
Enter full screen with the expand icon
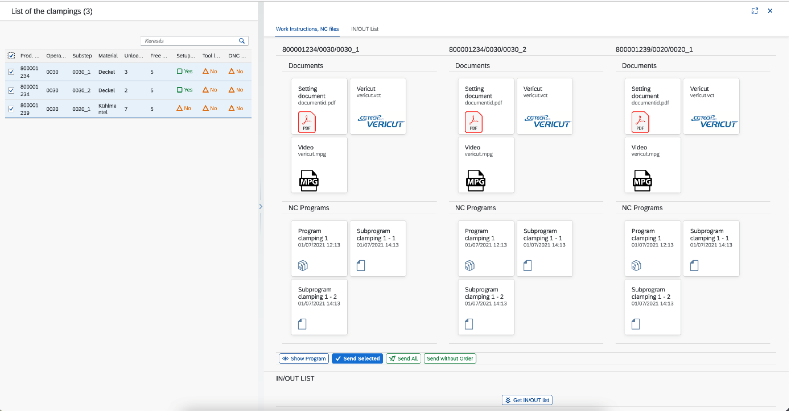coord(755,11)
